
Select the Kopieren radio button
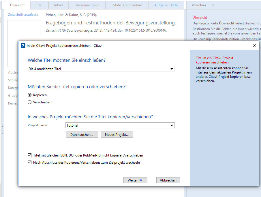(x=29, y=95)
